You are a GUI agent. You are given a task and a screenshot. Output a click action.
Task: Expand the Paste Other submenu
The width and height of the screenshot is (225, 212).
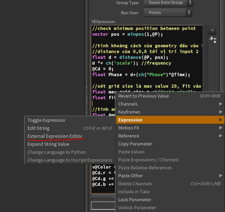coord(170,176)
